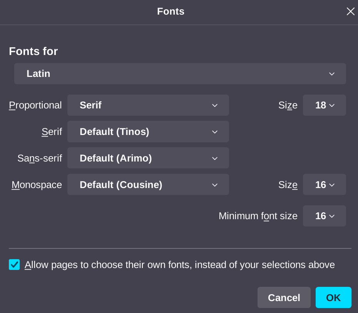The width and height of the screenshot is (358, 313).
Task: Click the 'Allow pages to choose' label text
Action: (x=179, y=265)
